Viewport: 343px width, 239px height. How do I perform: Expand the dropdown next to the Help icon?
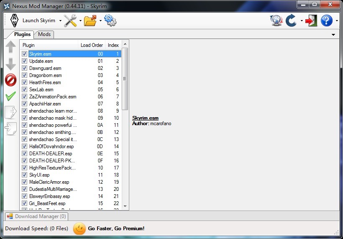(x=337, y=21)
